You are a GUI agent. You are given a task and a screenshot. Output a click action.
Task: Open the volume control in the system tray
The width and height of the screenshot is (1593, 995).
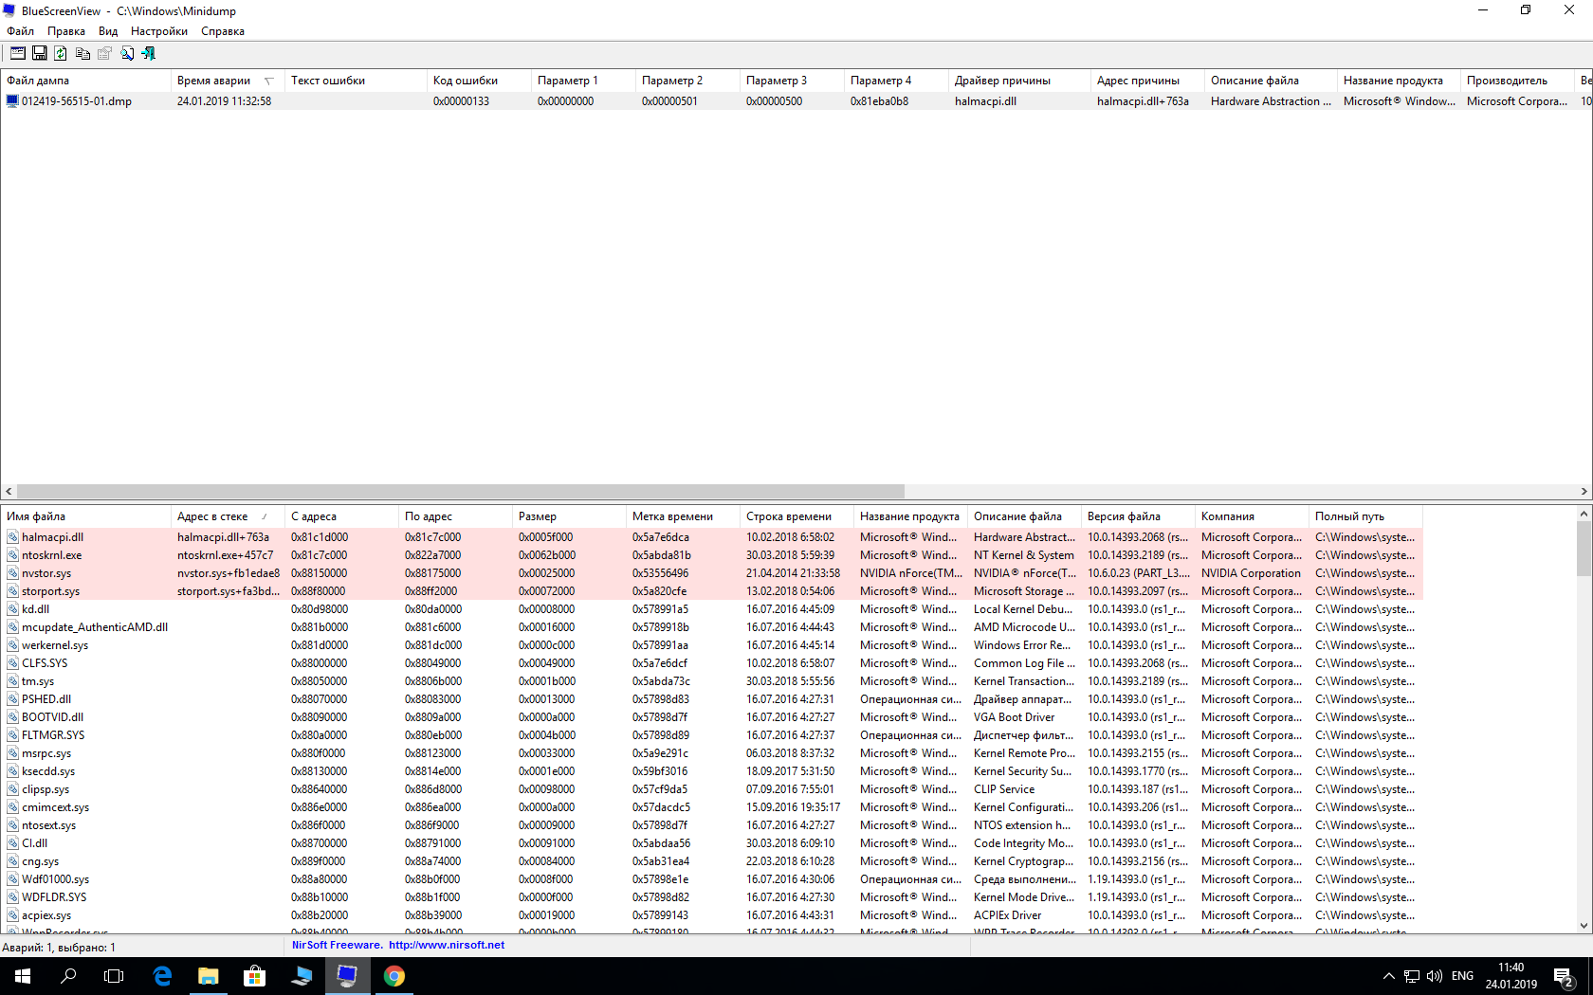(x=1435, y=976)
